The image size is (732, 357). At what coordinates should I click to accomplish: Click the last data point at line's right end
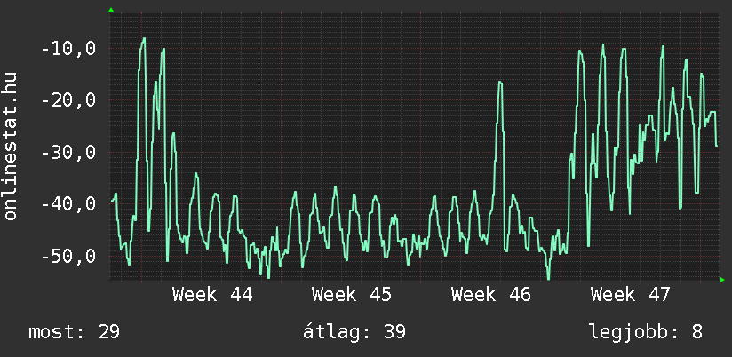tap(716, 146)
